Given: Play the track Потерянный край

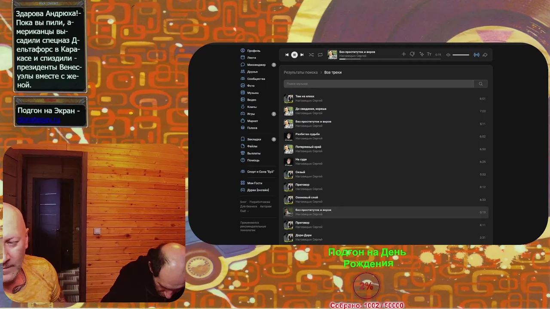Looking at the screenshot, I should pos(386,149).
